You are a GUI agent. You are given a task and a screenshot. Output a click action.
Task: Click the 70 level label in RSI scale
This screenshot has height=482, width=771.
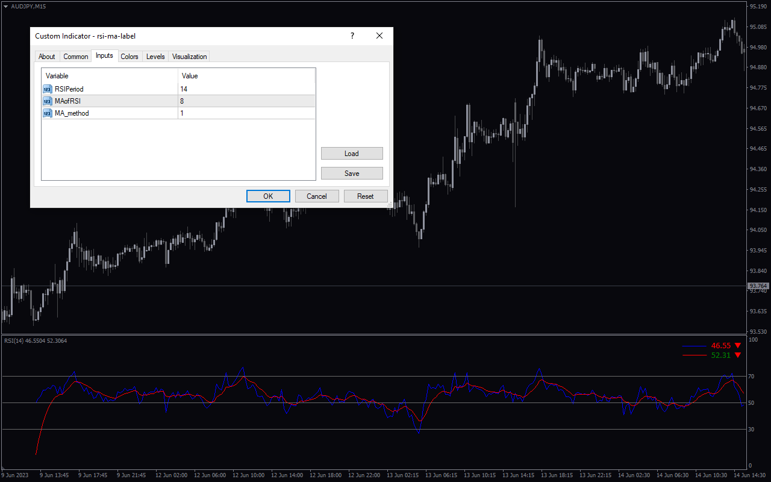(x=752, y=377)
